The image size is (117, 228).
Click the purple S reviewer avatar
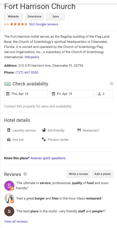click(9, 185)
